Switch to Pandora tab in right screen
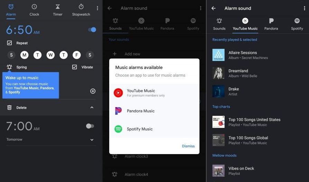This screenshot has height=182, width=309. 271,24
